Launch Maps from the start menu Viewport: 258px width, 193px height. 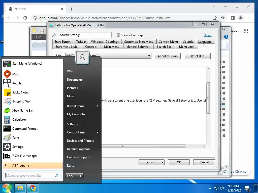click(33, 74)
